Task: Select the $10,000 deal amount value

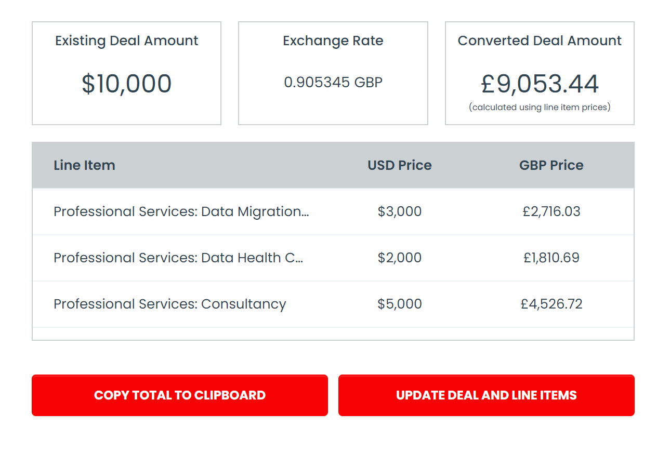Action: [126, 84]
